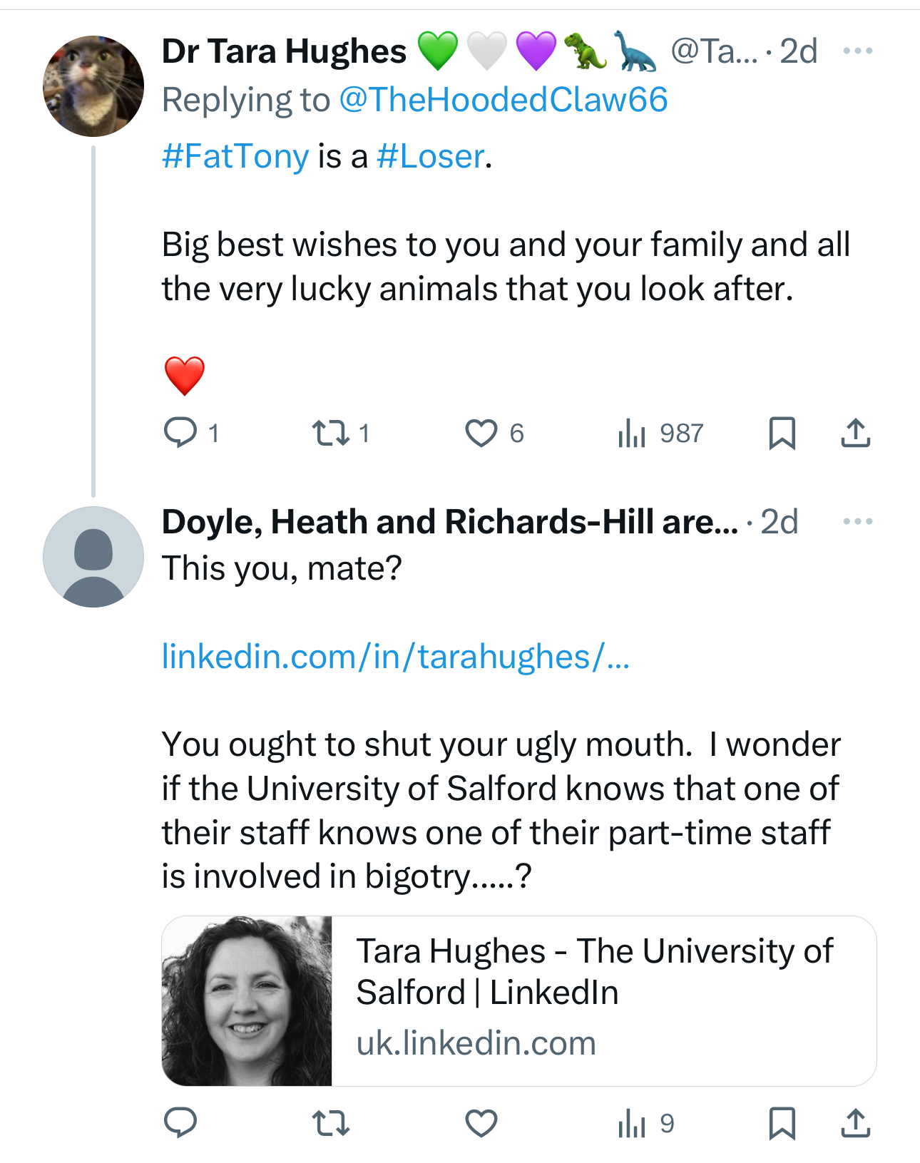The image size is (920, 1163).
Task: Share Dr Tara Hughes' tweet
Action: click(x=855, y=432)
